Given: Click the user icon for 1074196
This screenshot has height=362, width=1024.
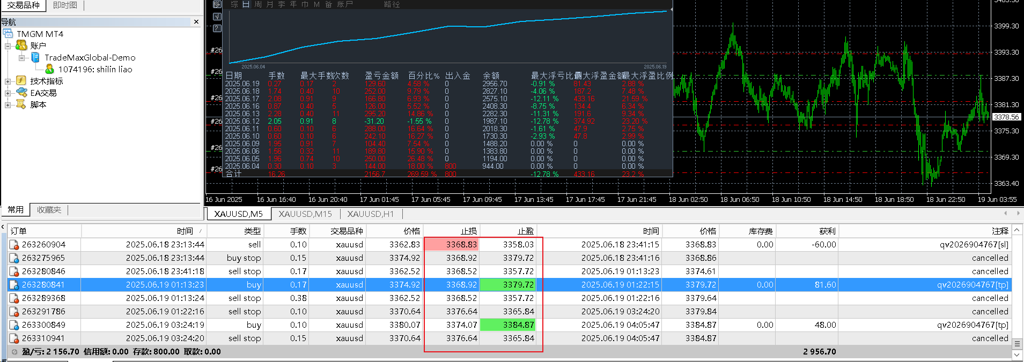Looking at the screenshot, I should [x=49, y=69].
